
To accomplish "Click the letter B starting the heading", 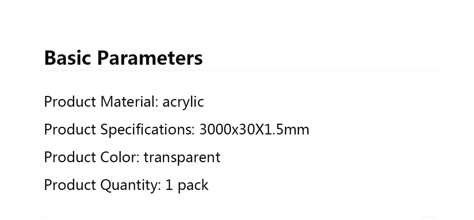I will [50, 58].
